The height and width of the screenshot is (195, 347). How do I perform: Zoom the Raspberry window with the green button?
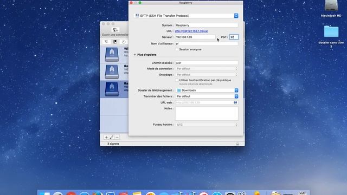140,3
